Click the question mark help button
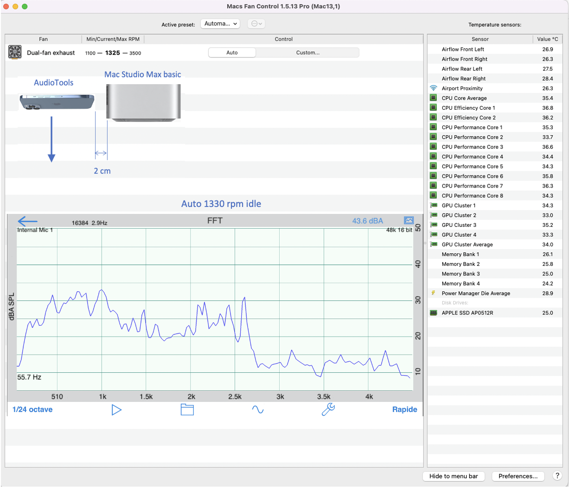Viewport: 569px width, 488px height. click(x=557, y=475)
